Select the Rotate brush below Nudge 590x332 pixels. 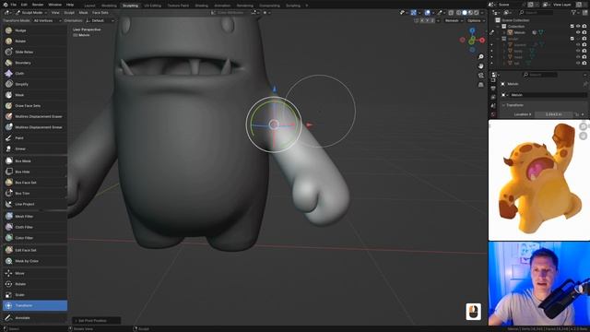coord(35,41)
